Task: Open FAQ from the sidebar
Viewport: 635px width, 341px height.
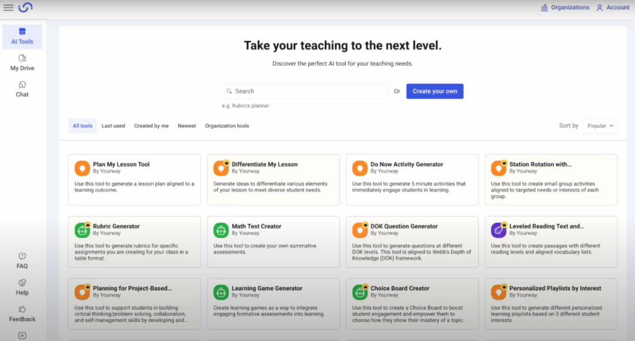Action: 22,260
